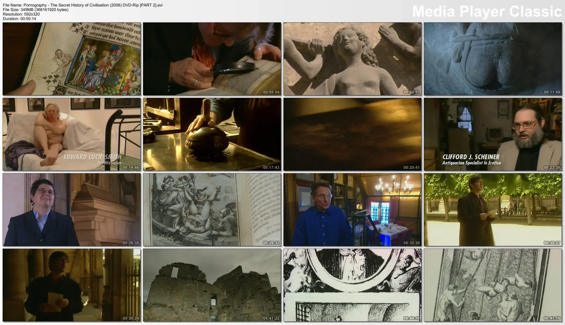
Task: Select the engraving thumbnail at 00:29:32
Action: tap(212, 210)
